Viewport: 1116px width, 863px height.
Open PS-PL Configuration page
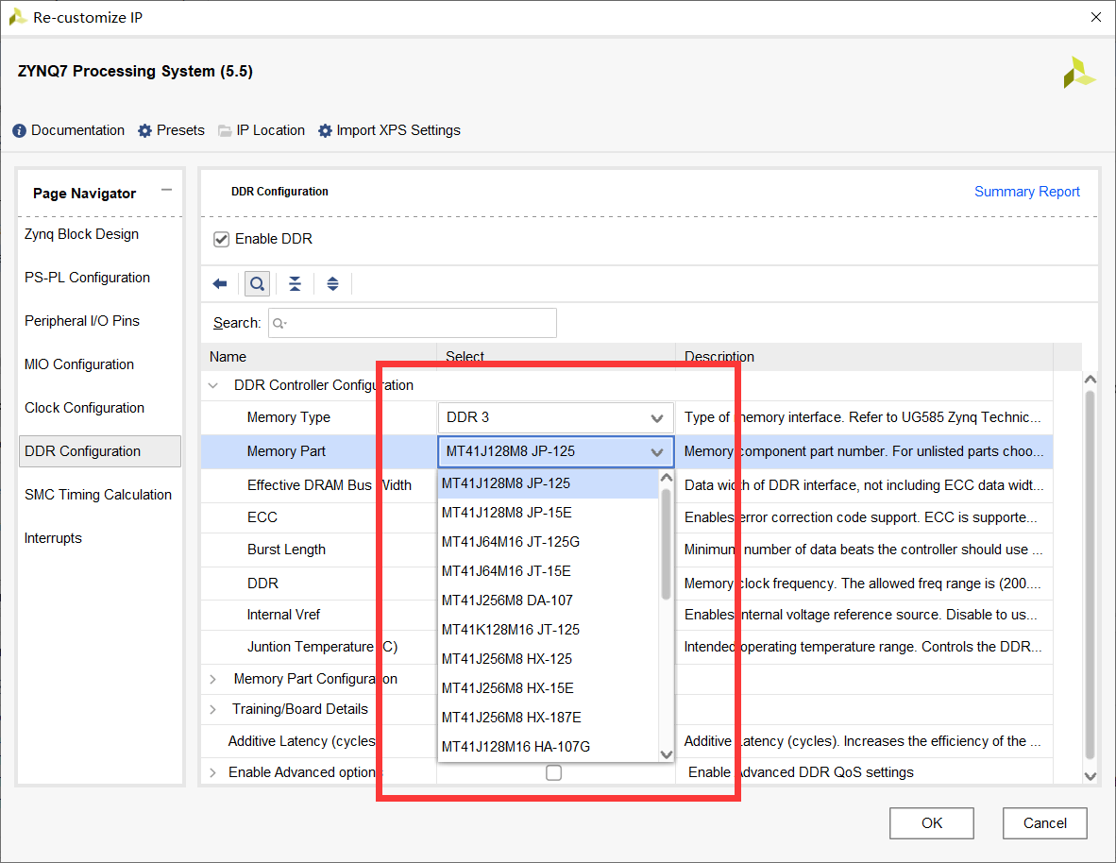point(88,278)
